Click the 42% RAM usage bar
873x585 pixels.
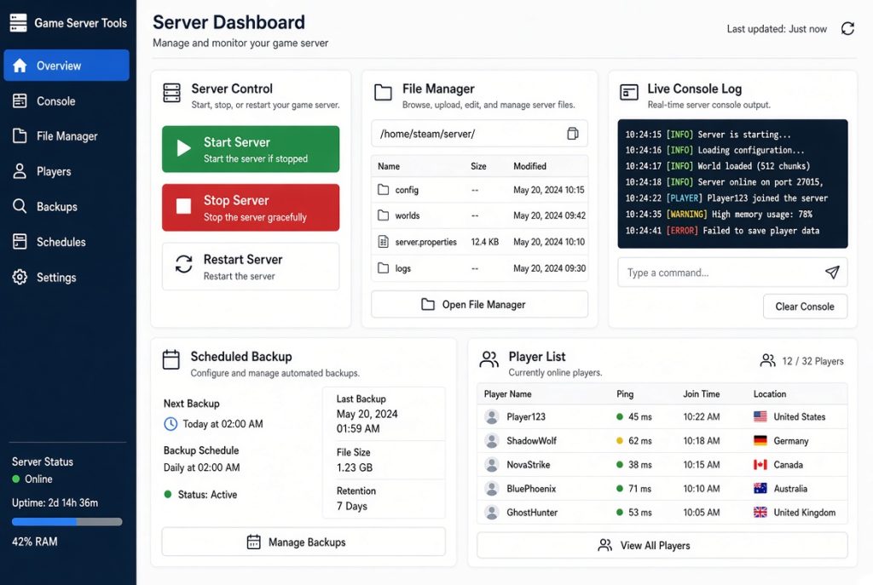pyautogui.click(x=66, y=522)
